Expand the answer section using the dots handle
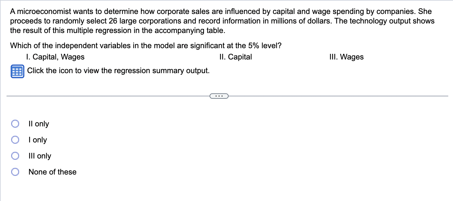The width and height of the screenshot is (453, 201). 219,96
